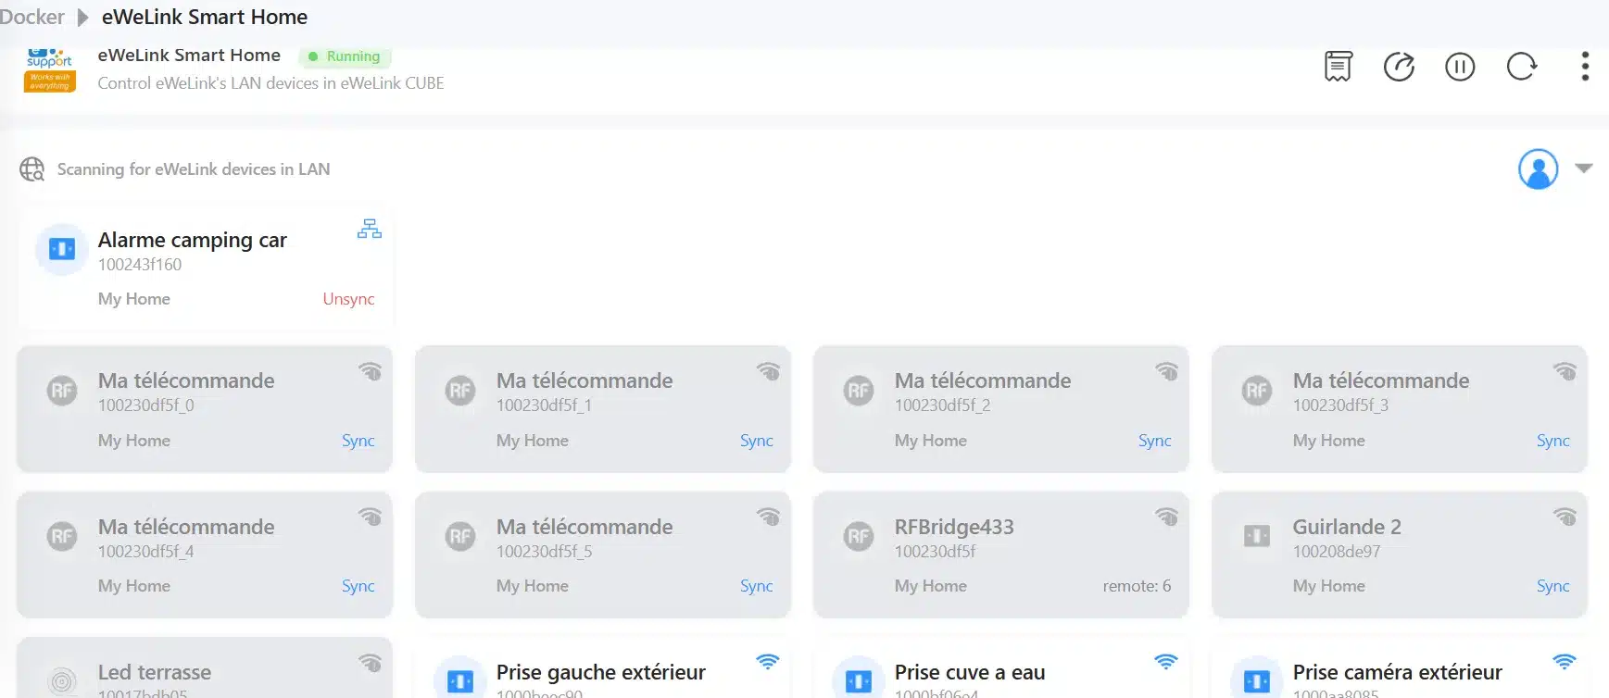Click the LAN network icon on Alarme camping car

(x=370, y=229)
